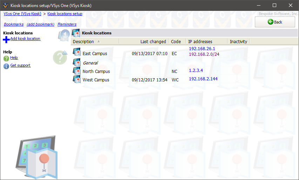Click the General location row icon
Image resolution: width=299 pixels, height=180 pixels.
coord(77,62)
